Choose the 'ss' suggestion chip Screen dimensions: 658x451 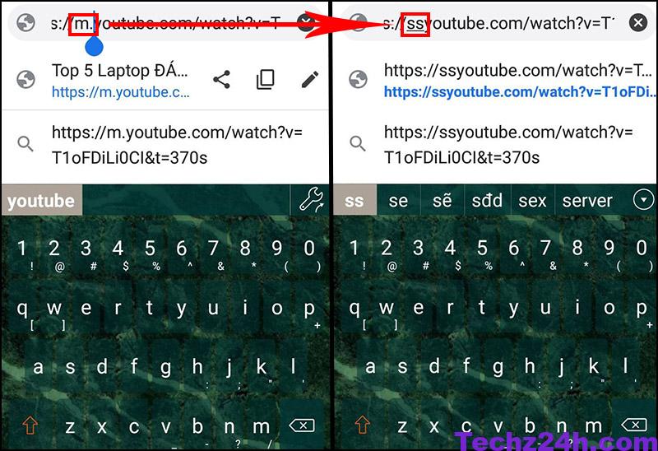354,201
